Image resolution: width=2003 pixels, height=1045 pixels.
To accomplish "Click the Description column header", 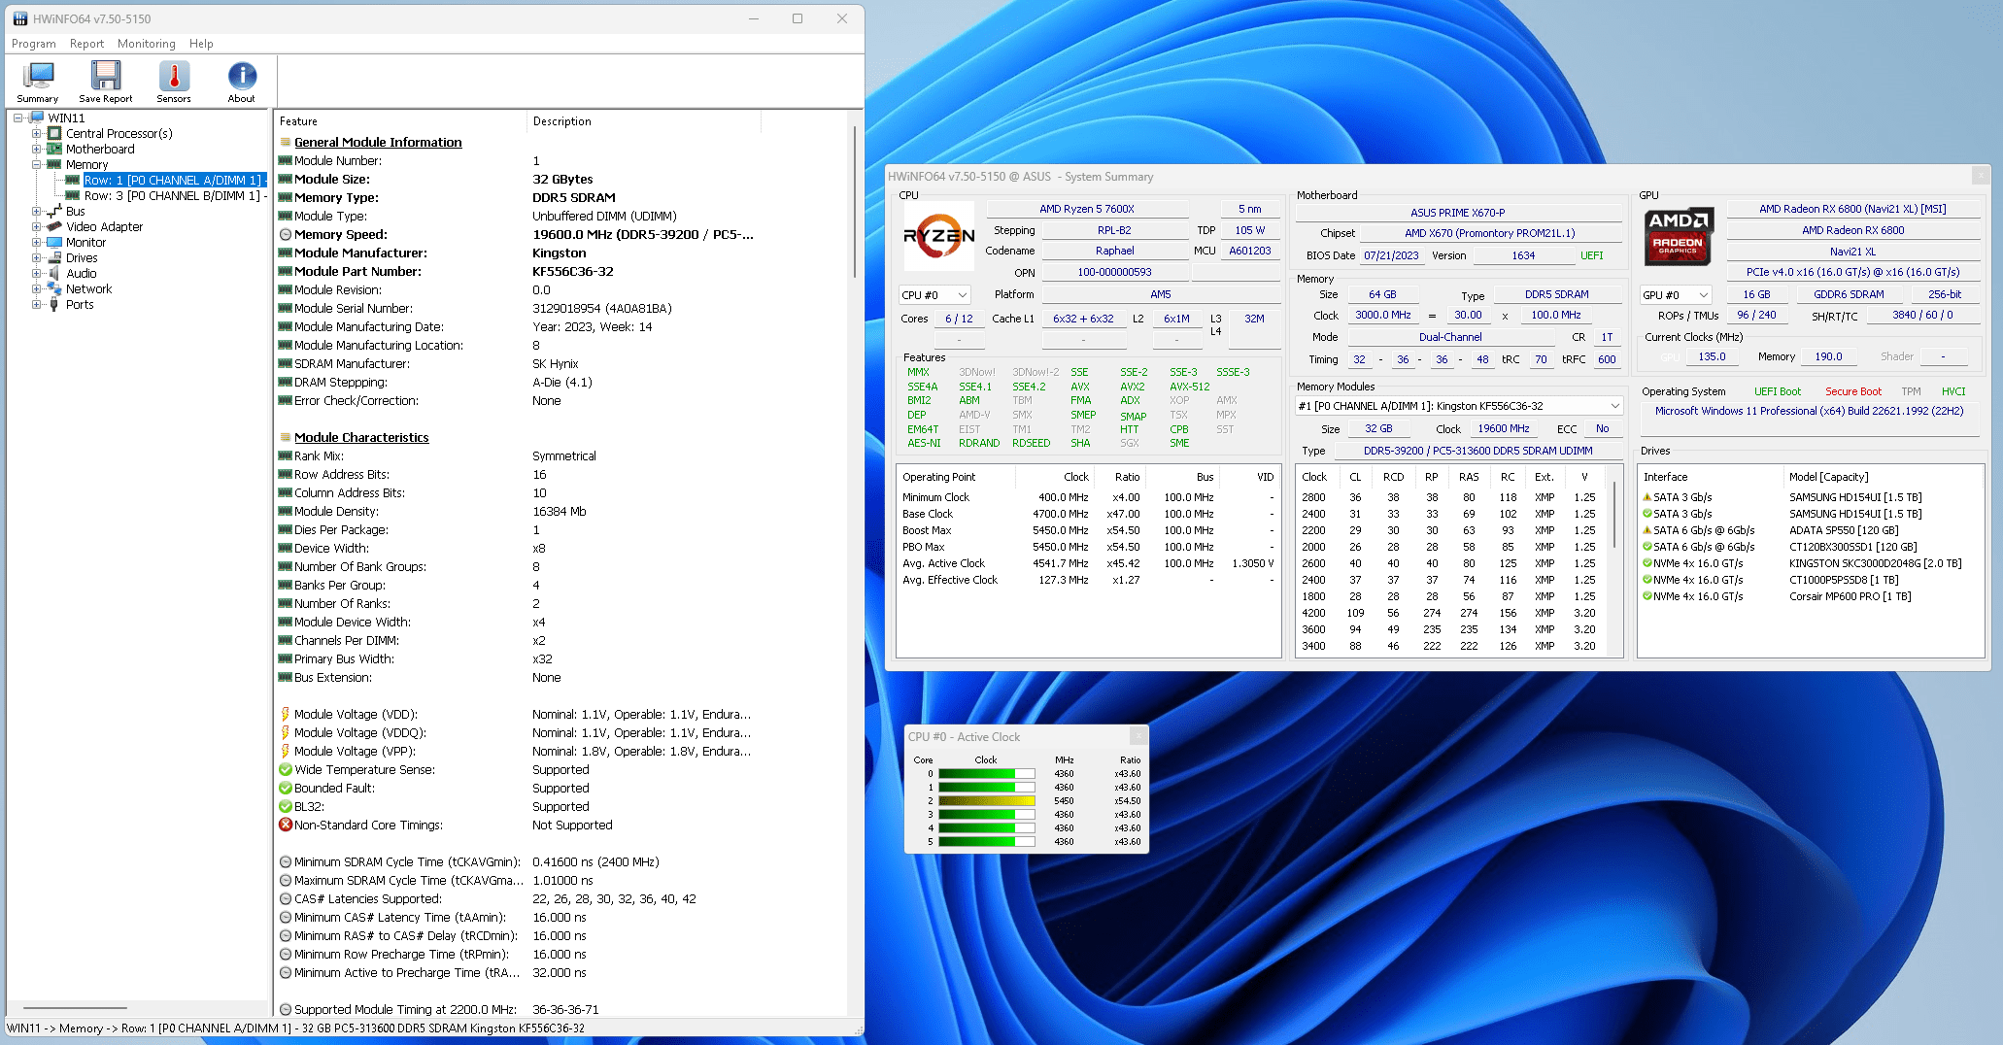I will click(x=643, y=121).
